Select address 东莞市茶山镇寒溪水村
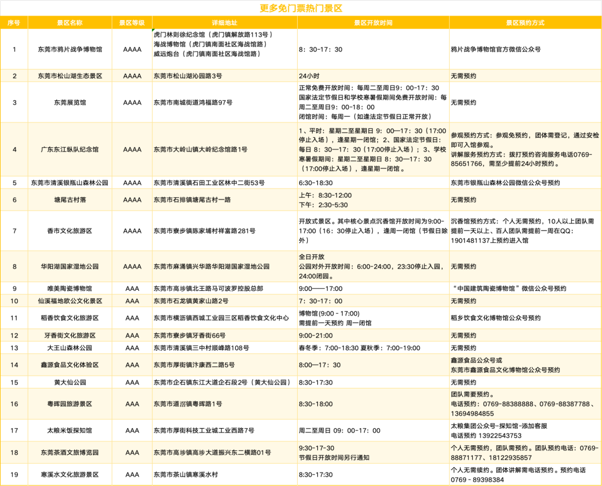This screenshot has width=602, height=486. (x=186, y=474)
